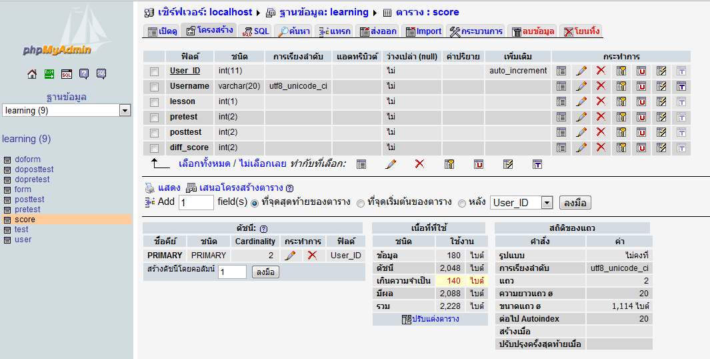This screenshot has height=359, width=710.
Task: Edit the User_ID field with pencil
Action: click(x=581, y=71)
